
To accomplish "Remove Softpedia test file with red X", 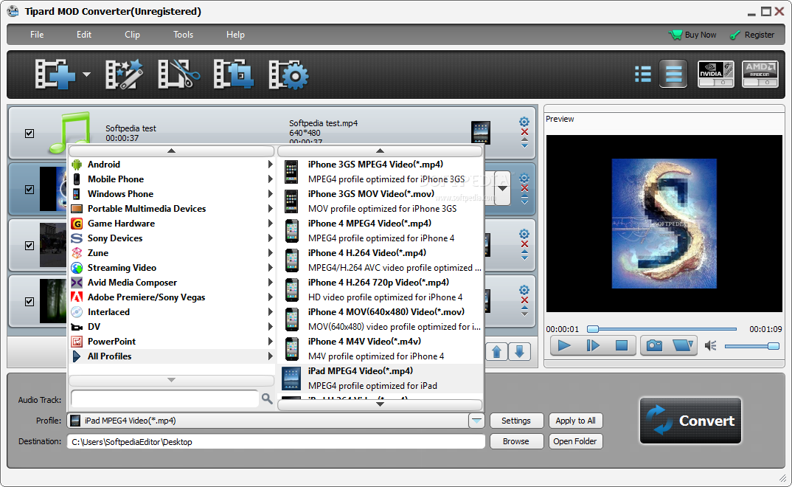I will [524, 132].
